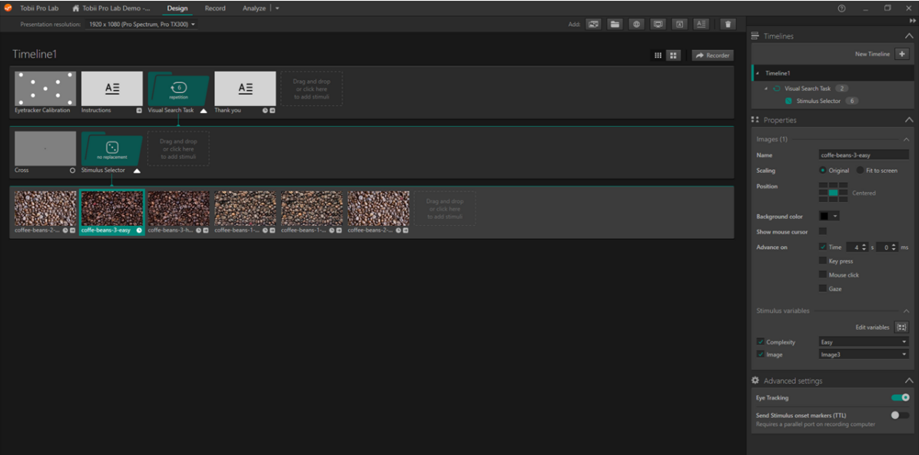
Task: Click the clock icon on Thank you stimulus
Action: [x=265, y=110]
